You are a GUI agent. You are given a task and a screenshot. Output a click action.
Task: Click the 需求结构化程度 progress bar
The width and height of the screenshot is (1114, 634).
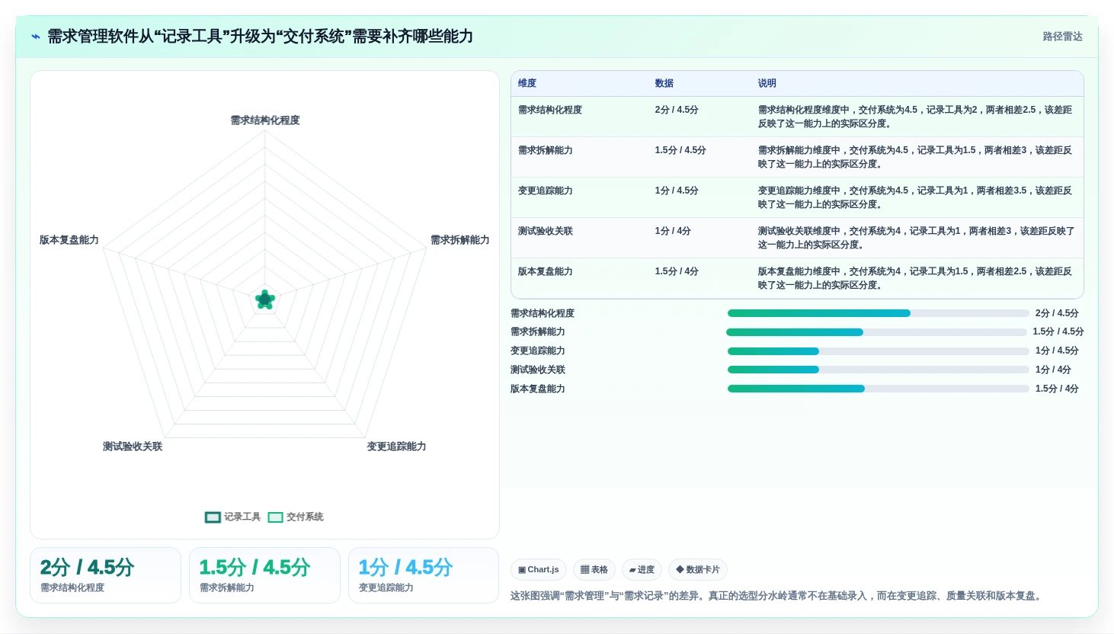(878, 313)
